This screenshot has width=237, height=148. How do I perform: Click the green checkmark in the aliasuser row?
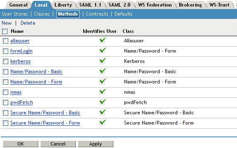(x=103, y=40)
